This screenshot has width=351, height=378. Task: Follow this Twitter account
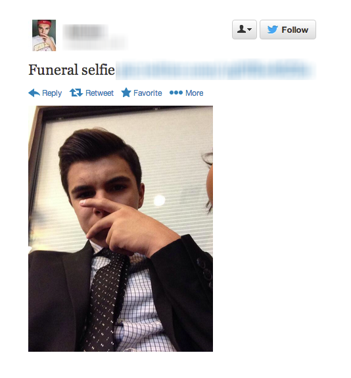point(288,30)
